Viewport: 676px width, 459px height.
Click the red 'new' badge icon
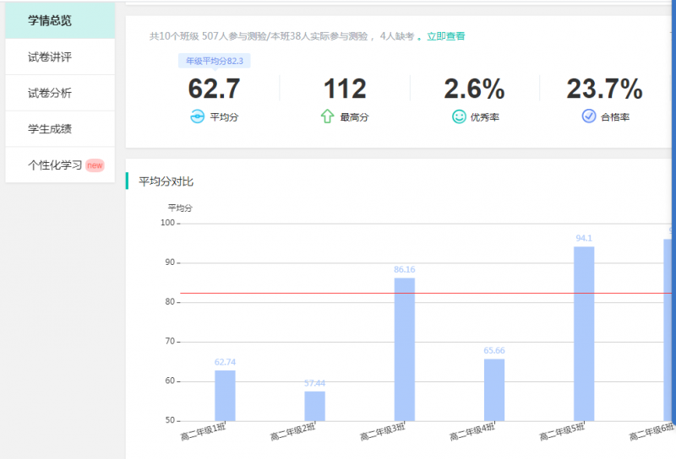point(95,165)
